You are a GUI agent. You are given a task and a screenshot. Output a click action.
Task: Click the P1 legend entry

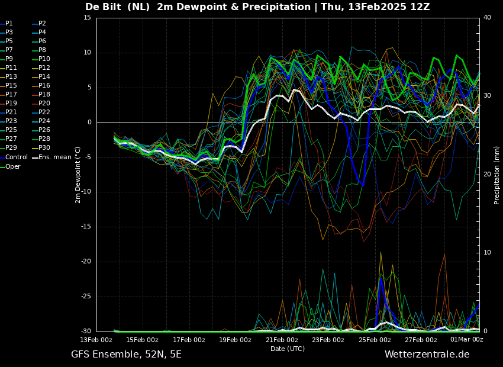click(7, 24)
